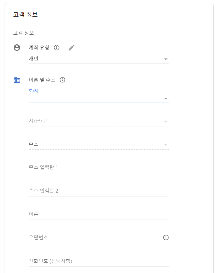Click the pencil edit icon beside 계좌 유형
Viewport: 216px width, 273px height.
click(x=72, y=48)
